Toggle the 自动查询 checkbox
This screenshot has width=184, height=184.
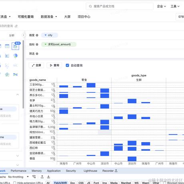click(x=67, y=65)
